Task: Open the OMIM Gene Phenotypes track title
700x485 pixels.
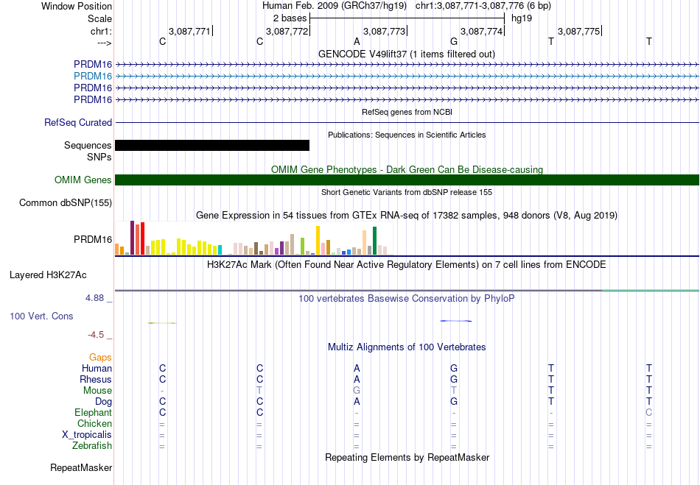Action: 407,169
